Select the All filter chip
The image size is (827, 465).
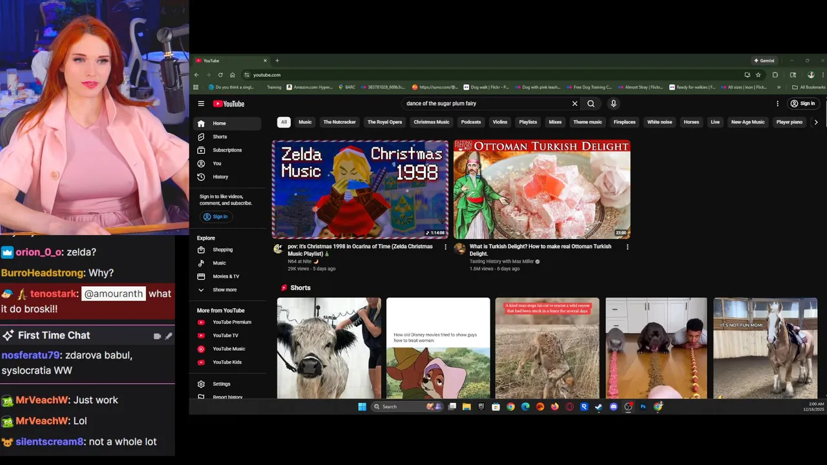click(283, 122)
